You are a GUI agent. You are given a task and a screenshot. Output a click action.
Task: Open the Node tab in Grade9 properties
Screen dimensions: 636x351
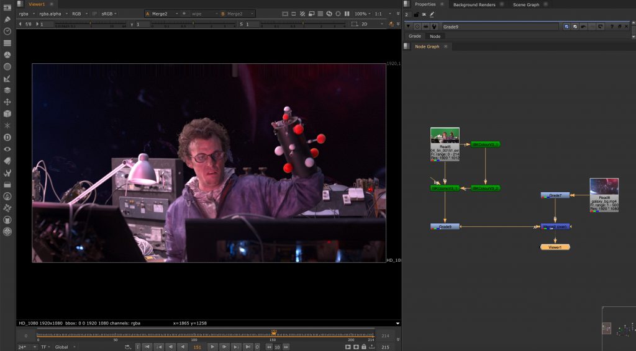click(x=435, y=37)
